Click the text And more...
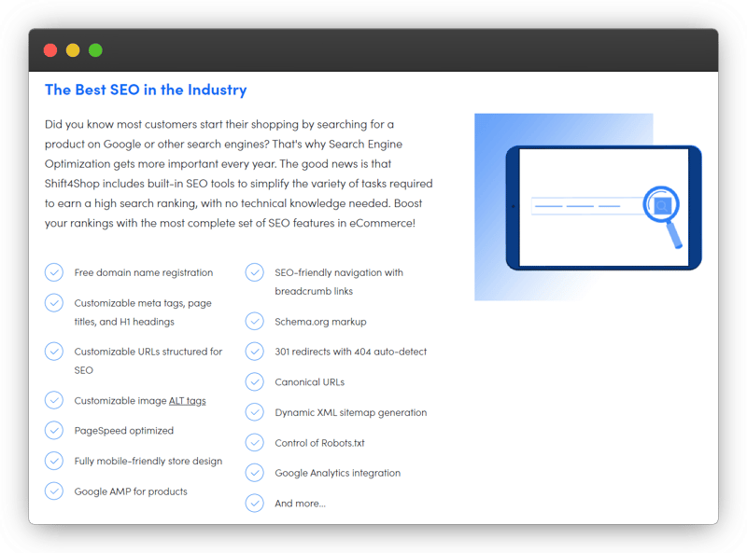747x553 pixels. (300, 504)
